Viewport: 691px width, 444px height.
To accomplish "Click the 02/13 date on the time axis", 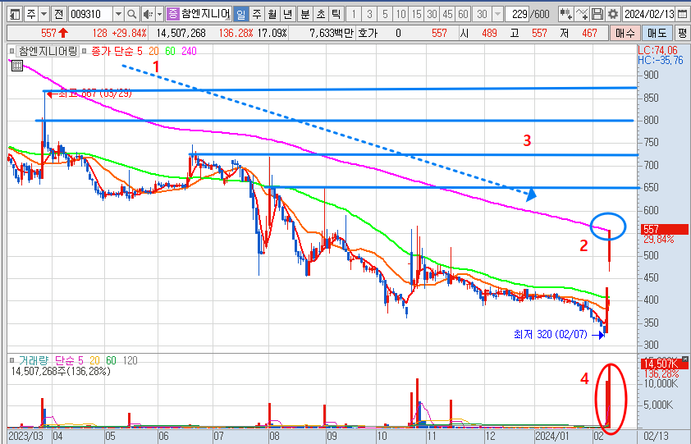I will click(x=657, y=436).
